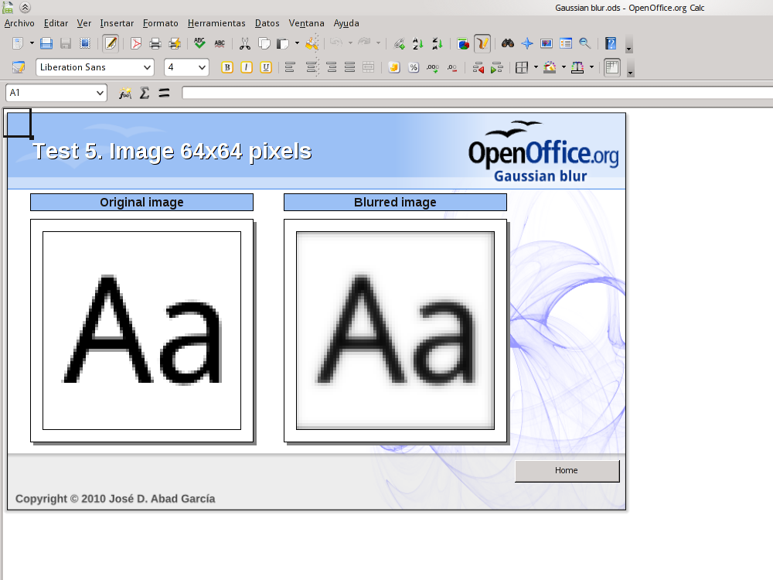Open the Ver menu

pyautogui.click(x=83, y=23)
